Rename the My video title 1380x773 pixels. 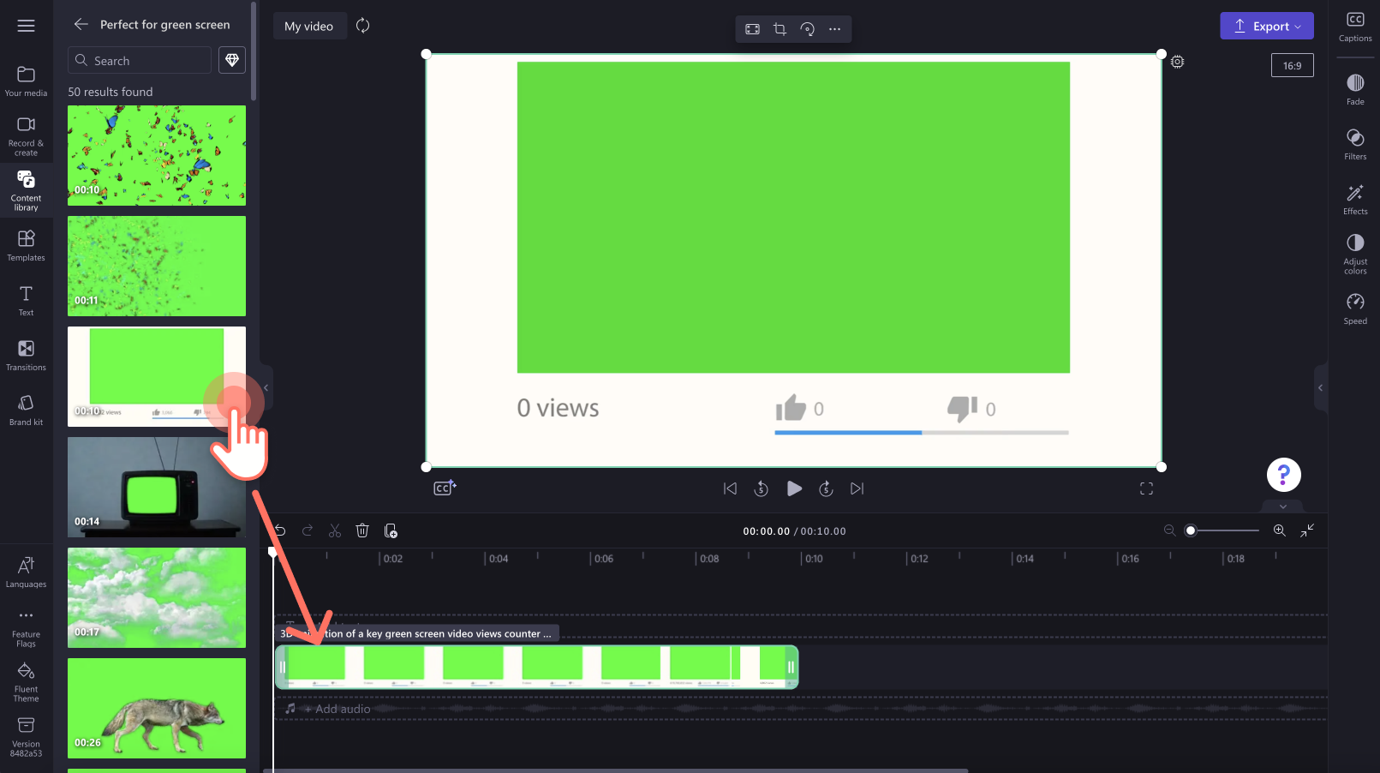tap(309, 27)
